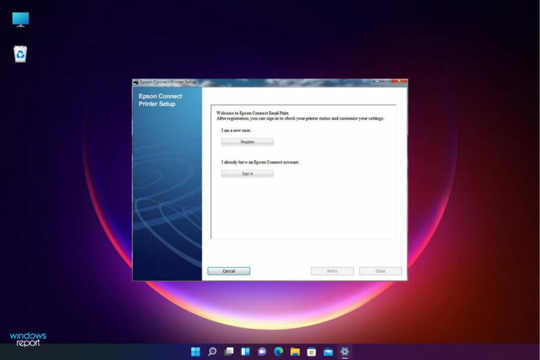Click the Sign in button
540x360 pixels.
pyautogui.click(x=247, y=173)
